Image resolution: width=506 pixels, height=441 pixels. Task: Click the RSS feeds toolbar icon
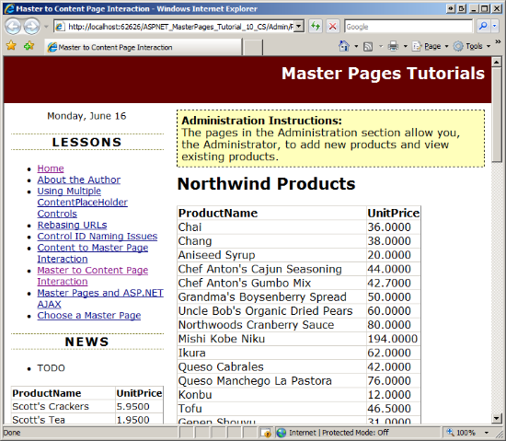pos(368,46)
